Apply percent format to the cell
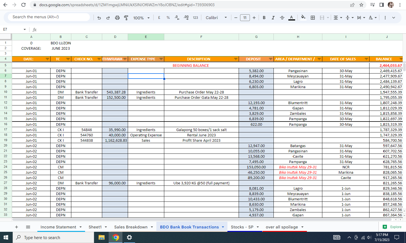The width and height of the screenshot is (406, 243). 168,18
